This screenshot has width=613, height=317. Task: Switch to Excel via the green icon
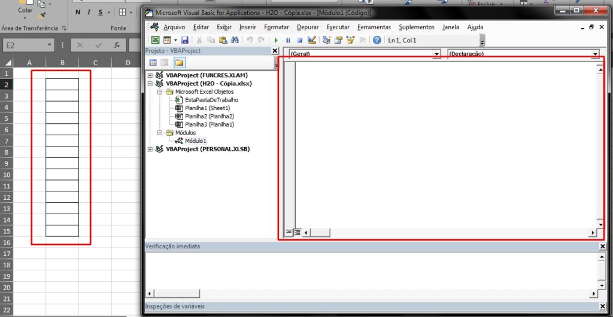155,40
